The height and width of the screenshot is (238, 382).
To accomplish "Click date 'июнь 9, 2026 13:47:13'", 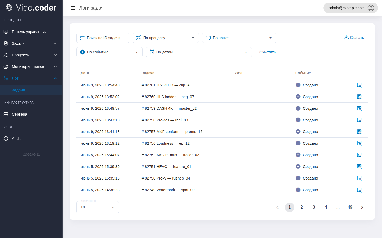I will (x=100, y=120).
